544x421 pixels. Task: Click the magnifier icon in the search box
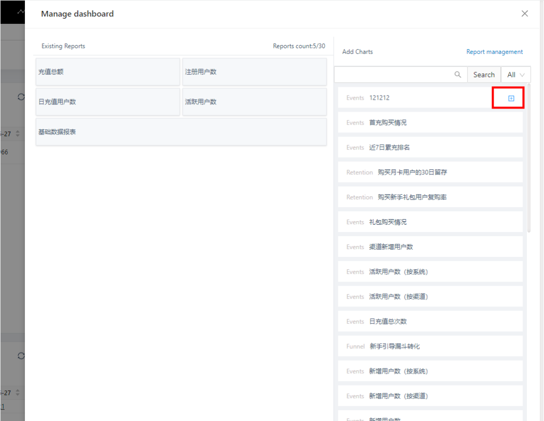458,75
